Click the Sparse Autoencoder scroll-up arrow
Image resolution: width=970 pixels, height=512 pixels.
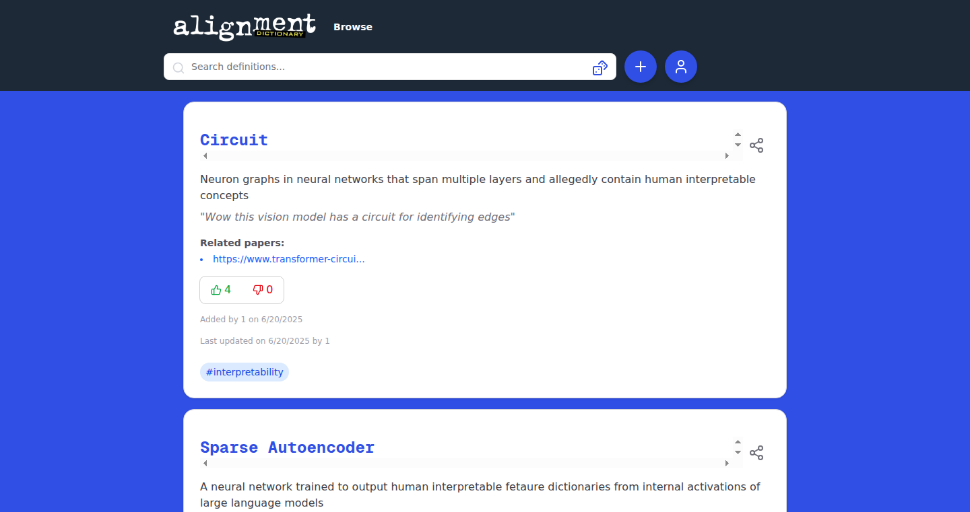738,442
